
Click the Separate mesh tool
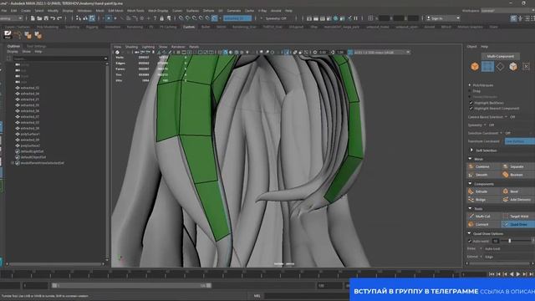click(x=517, y=166)
